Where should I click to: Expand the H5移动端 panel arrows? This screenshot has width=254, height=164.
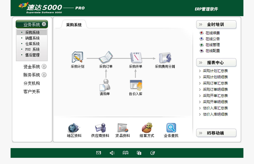(x=201, y=133)
